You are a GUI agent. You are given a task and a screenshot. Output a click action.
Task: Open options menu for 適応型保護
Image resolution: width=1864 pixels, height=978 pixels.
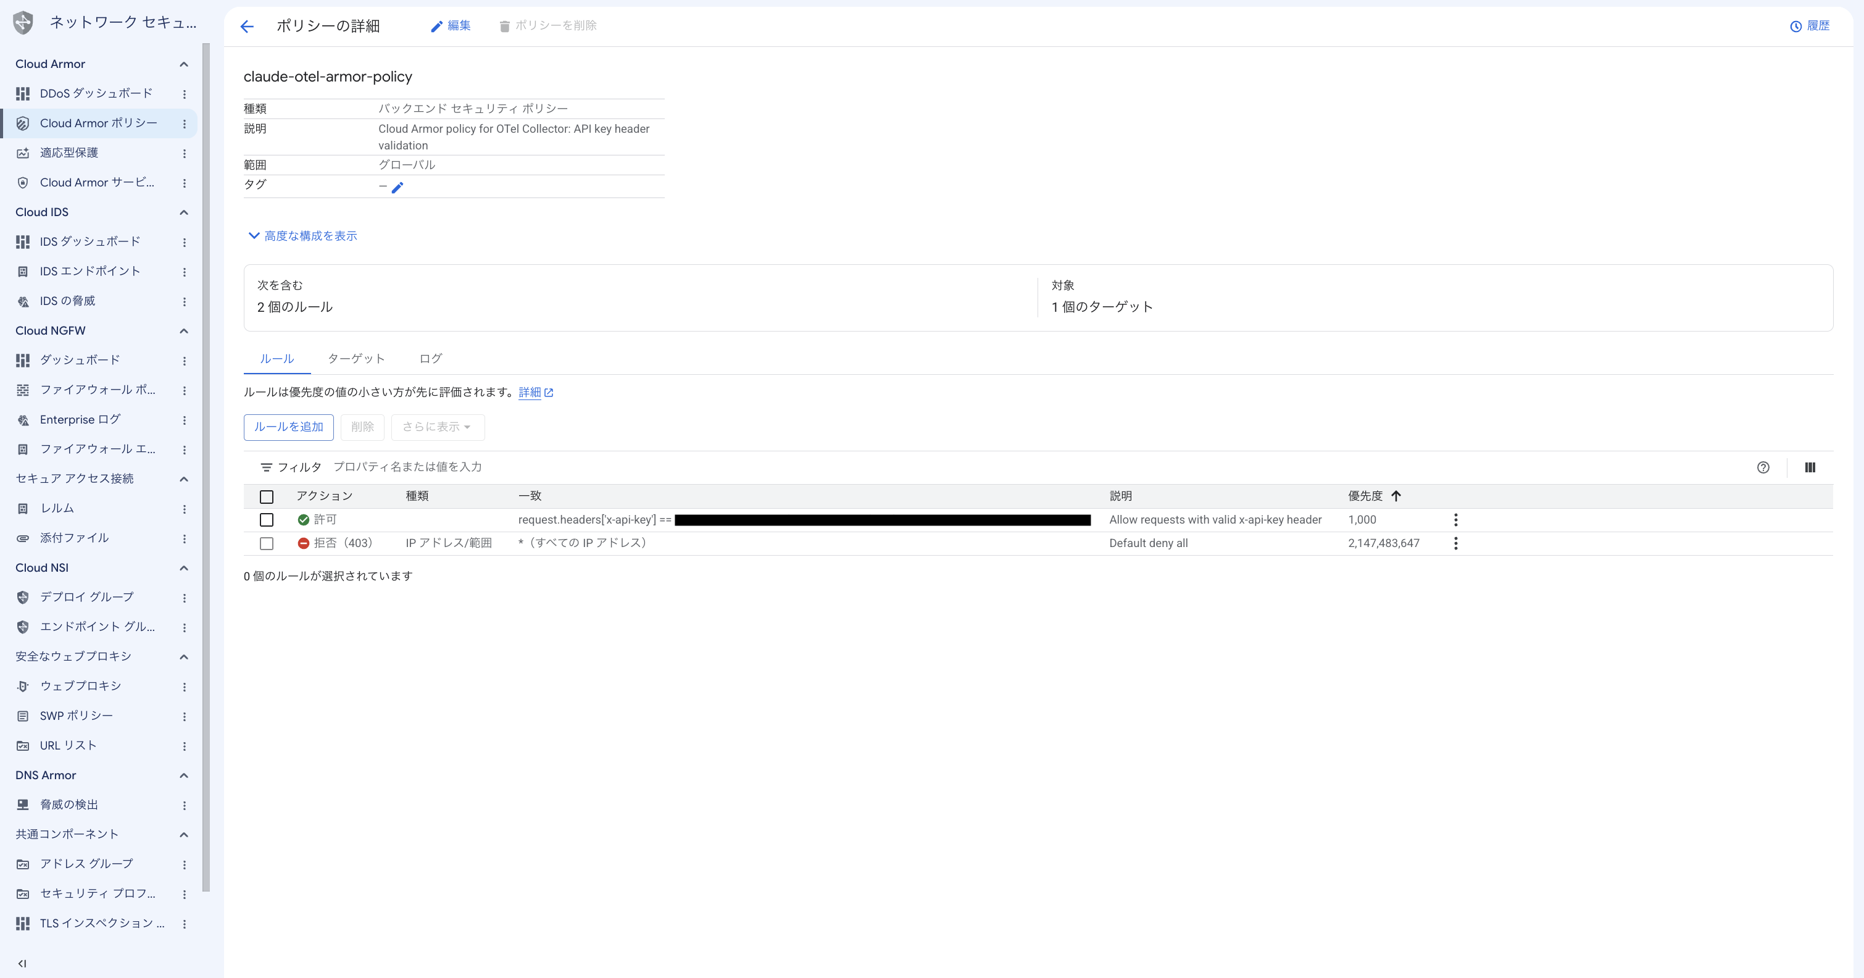coord(185,154)
